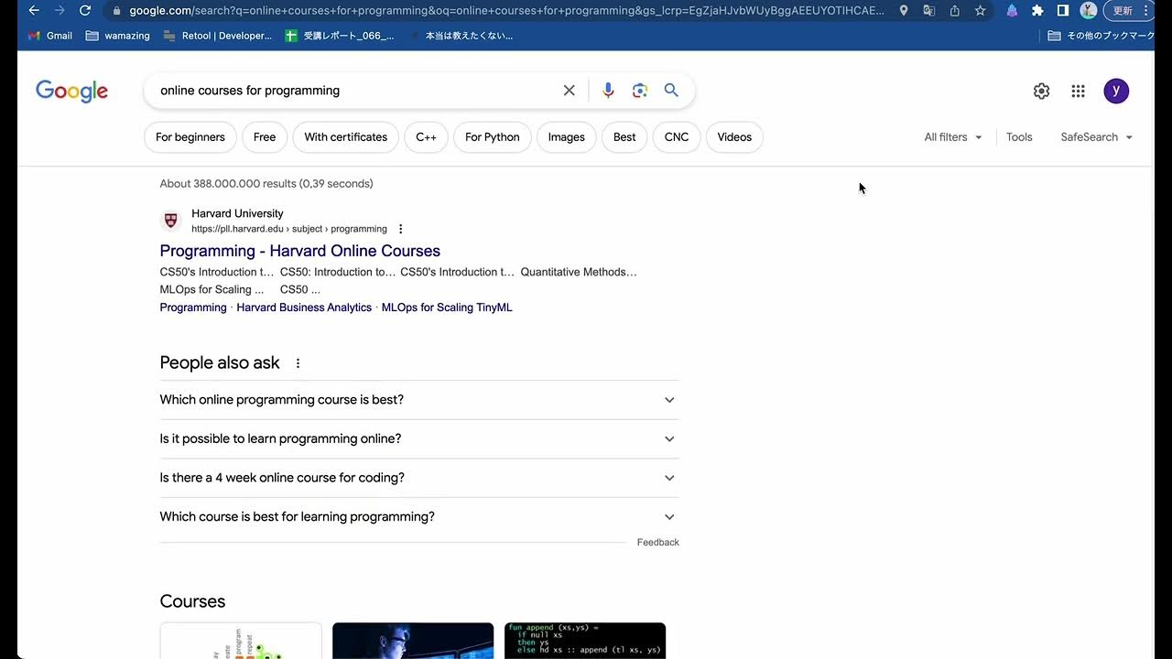
Task: Expand 'Is it possible to learn programming online?'
Action: (x=419, y=439)
